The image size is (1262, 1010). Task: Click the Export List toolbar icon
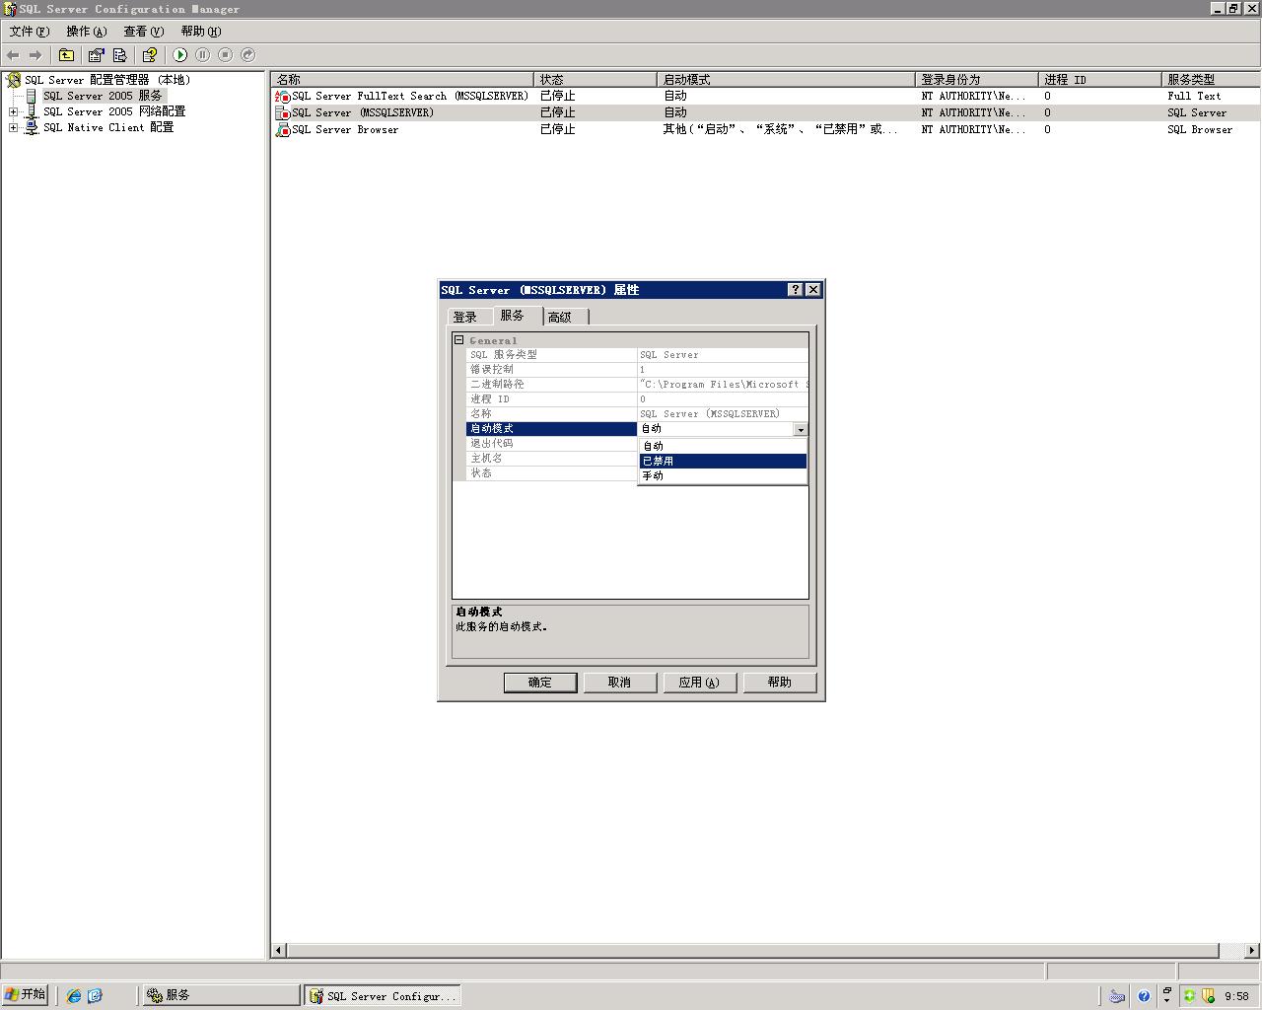120,55
